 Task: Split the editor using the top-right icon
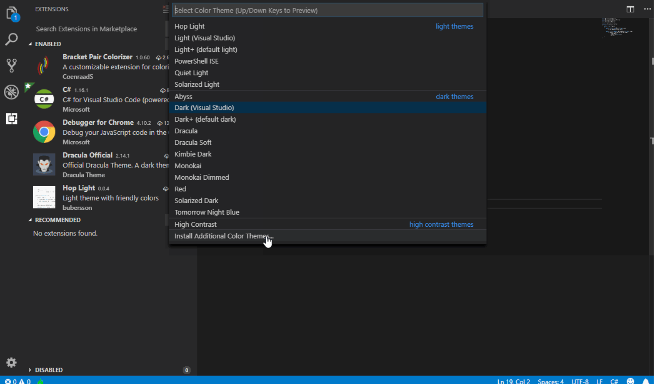coord(630,9)
